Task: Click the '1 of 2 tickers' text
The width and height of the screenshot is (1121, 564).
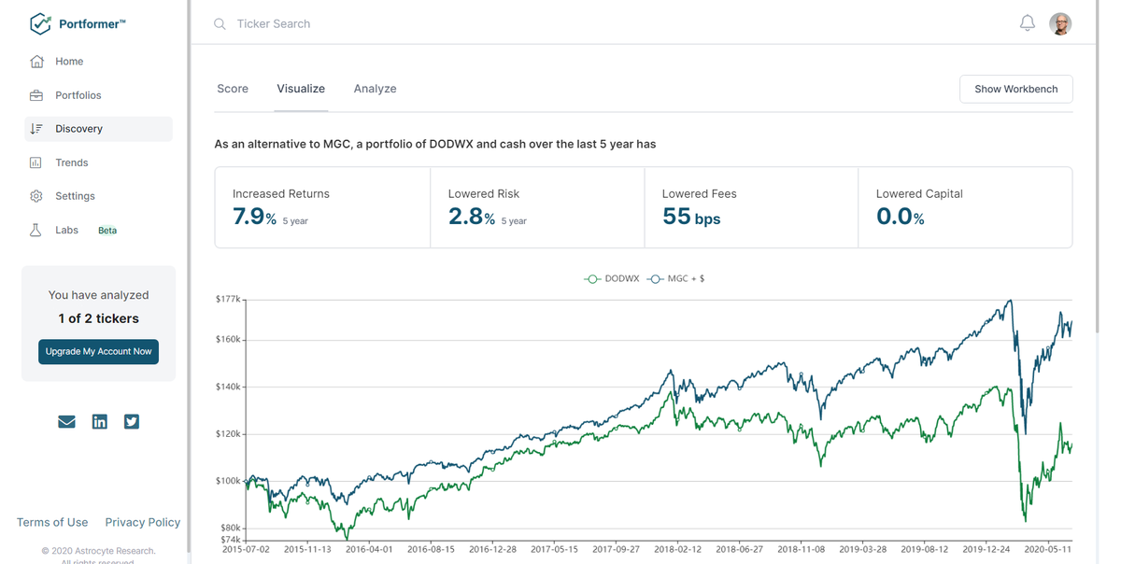Action: pos(98,318)
